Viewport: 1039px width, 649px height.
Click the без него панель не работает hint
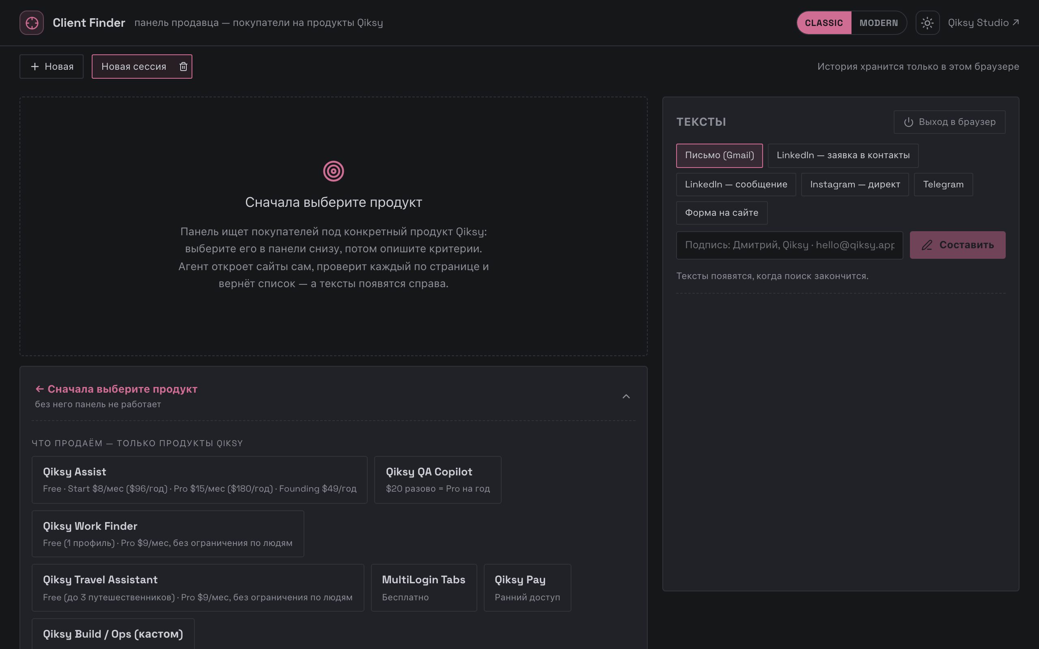tap(98, 404)
